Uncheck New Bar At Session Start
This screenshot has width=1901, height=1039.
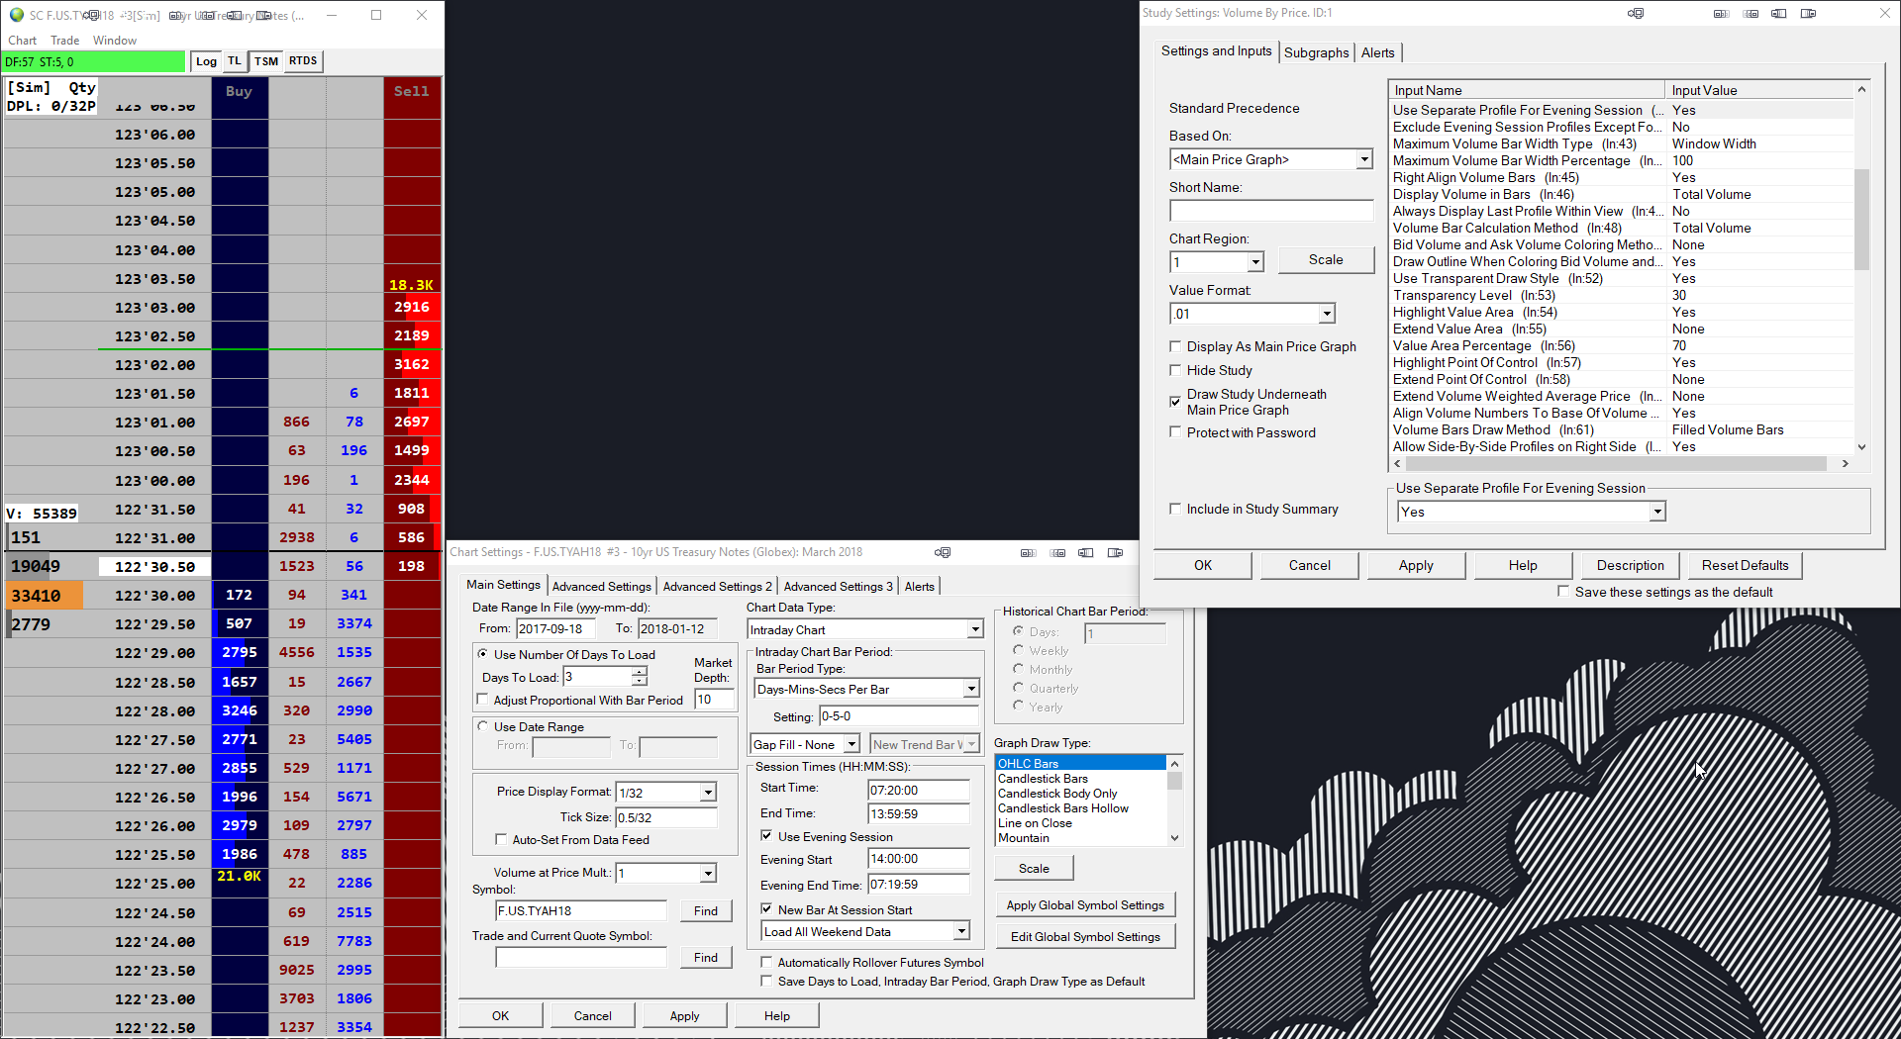(x=766, y=909)
